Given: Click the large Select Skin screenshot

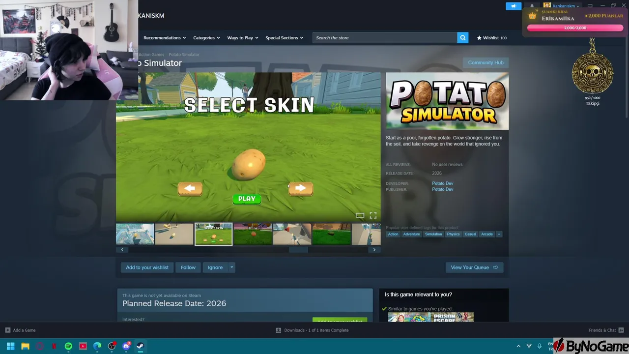Looking at the screenshot, I should coord(248,147).
